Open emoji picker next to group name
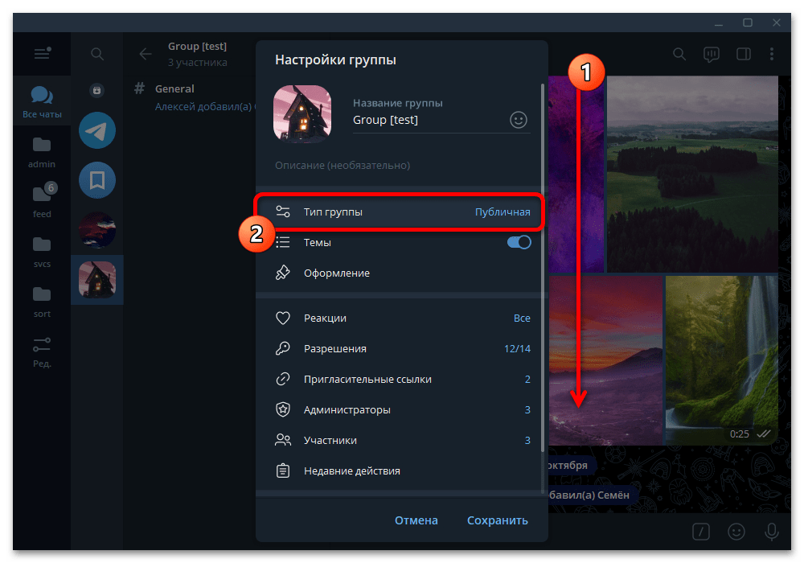This screenshot has width=804, height=563. (519, 120)
